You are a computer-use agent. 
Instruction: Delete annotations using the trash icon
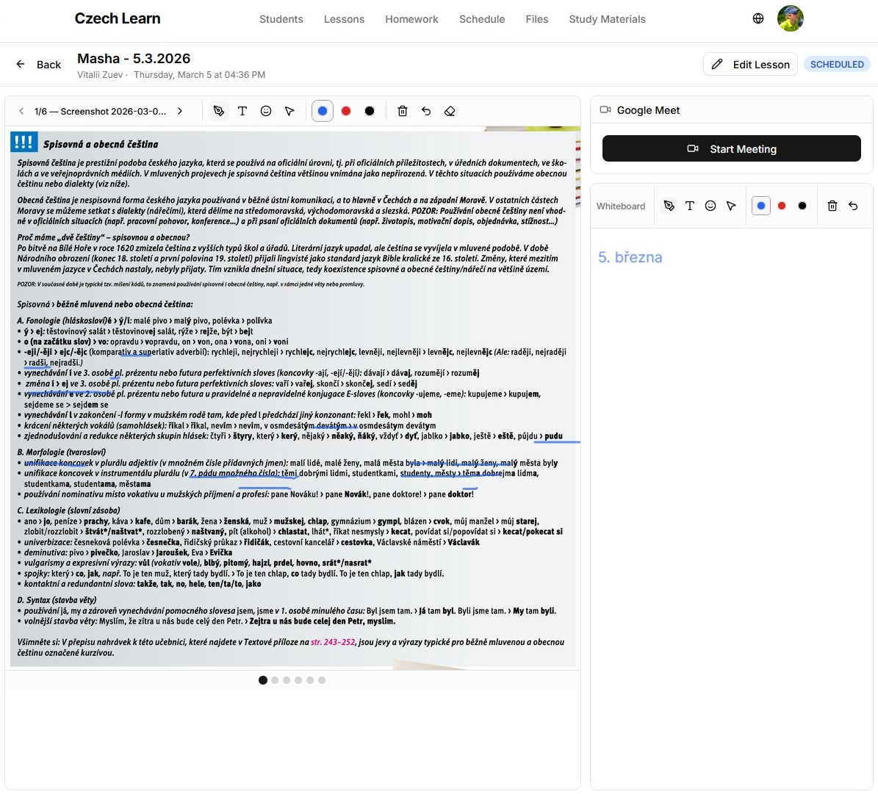click(x=403, y=111)
